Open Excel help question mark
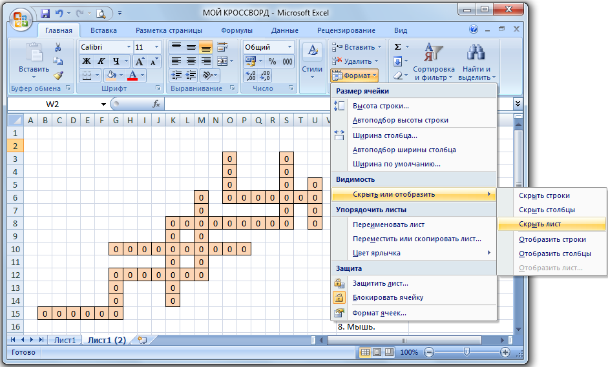The width and height of the screenshot is (608, 367). 474,29
